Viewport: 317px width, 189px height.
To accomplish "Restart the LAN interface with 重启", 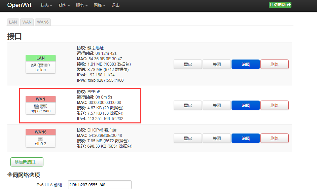I will pos(188,64).
